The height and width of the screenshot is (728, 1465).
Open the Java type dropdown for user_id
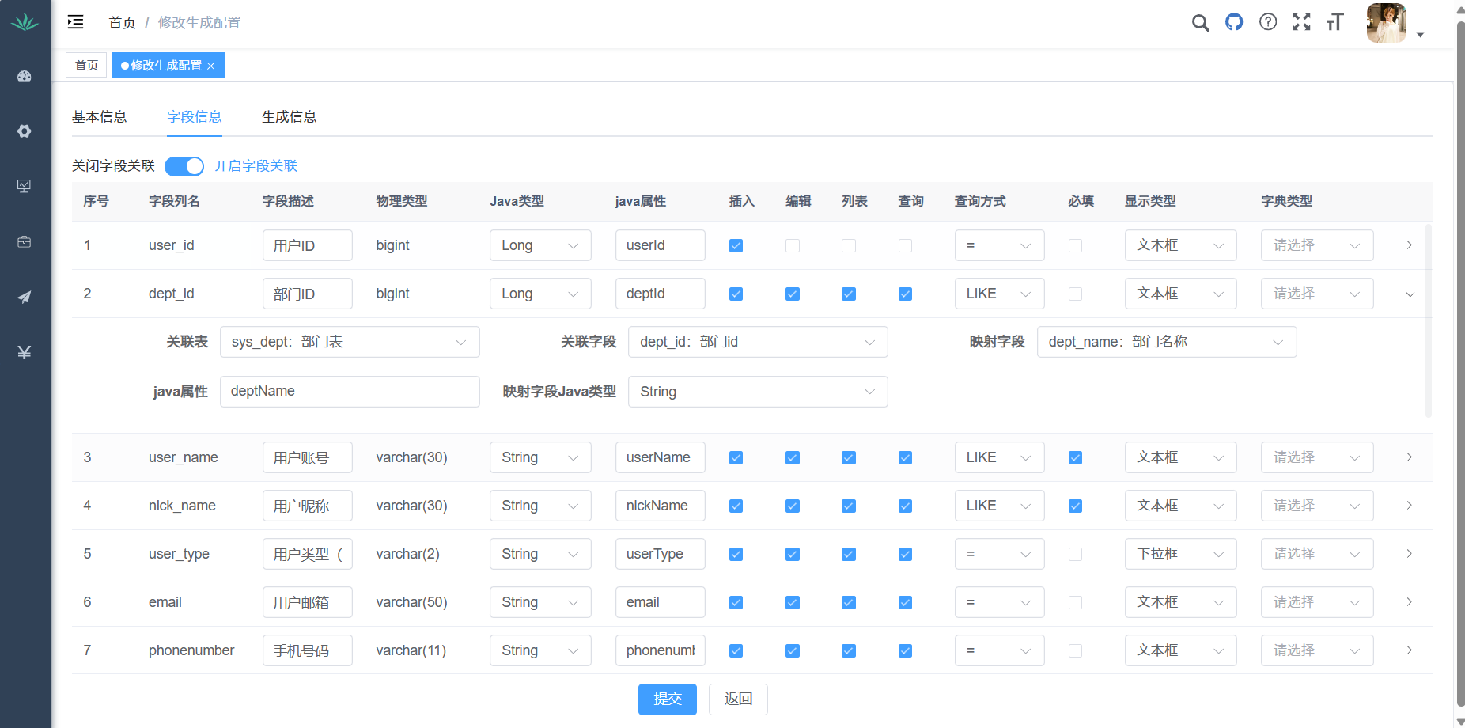(x=540, y=246)
